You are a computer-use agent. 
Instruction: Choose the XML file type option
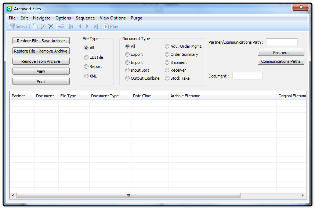[x=86, y=76]
